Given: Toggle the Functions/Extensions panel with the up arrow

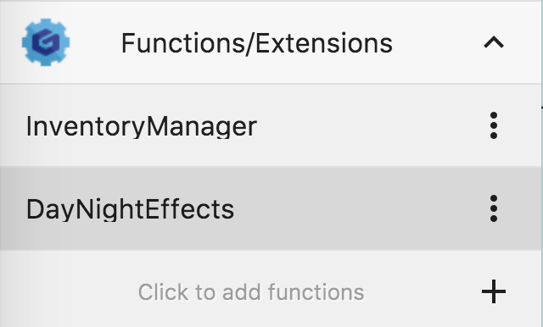Looking at the screenshot, I should 494,42.
